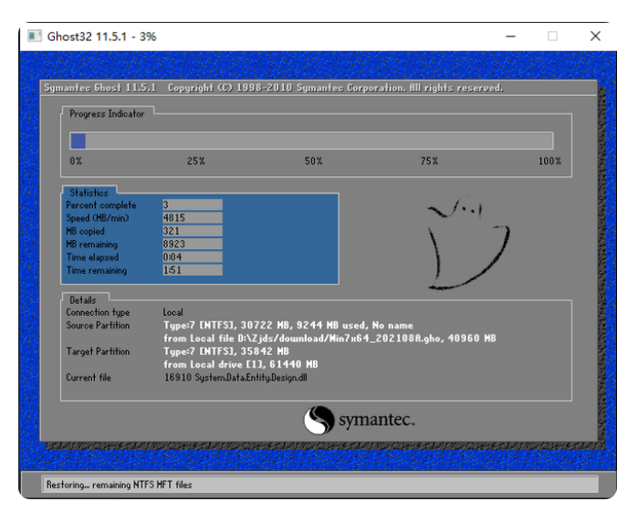Click the Percent complete value field
The image size is (638, 512).
tap(192, 205)
